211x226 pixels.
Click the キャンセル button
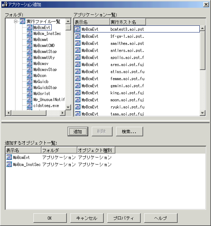coord(87,218)
